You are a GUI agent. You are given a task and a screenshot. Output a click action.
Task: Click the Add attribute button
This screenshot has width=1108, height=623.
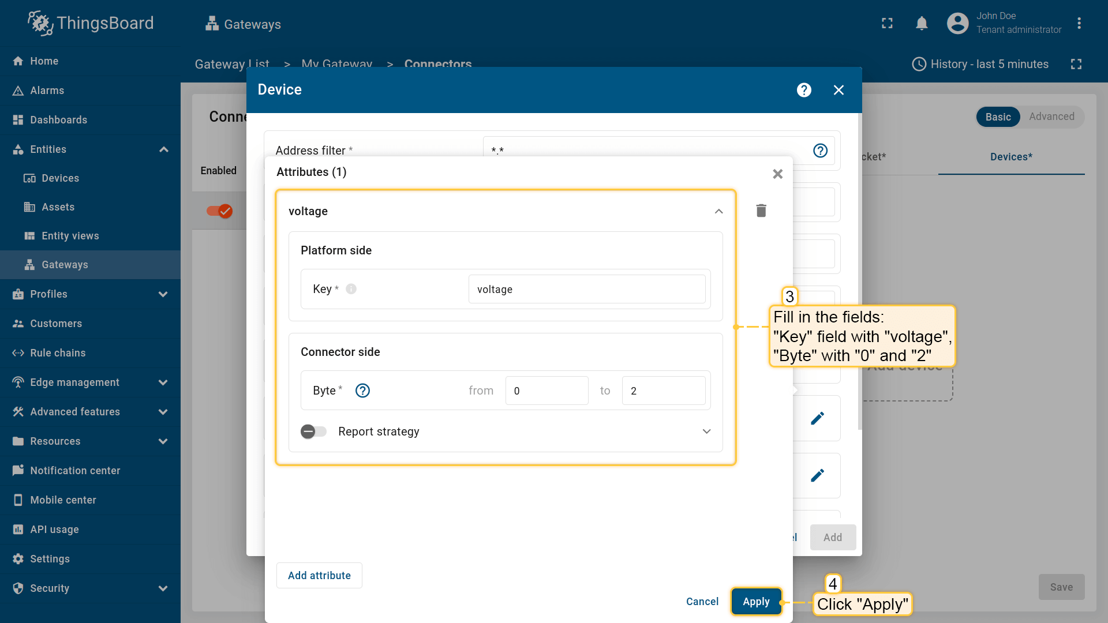point(319,575)
